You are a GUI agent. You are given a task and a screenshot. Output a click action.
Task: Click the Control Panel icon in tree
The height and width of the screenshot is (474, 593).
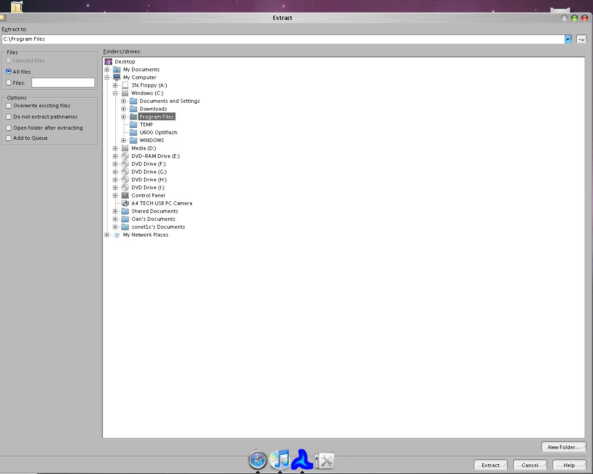(x=125, y=195)
